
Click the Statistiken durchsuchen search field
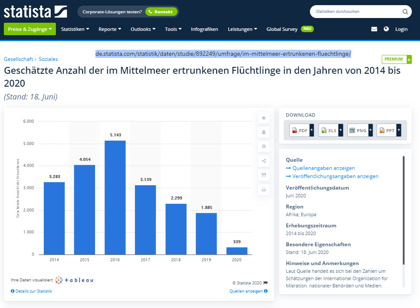[355, 12]
